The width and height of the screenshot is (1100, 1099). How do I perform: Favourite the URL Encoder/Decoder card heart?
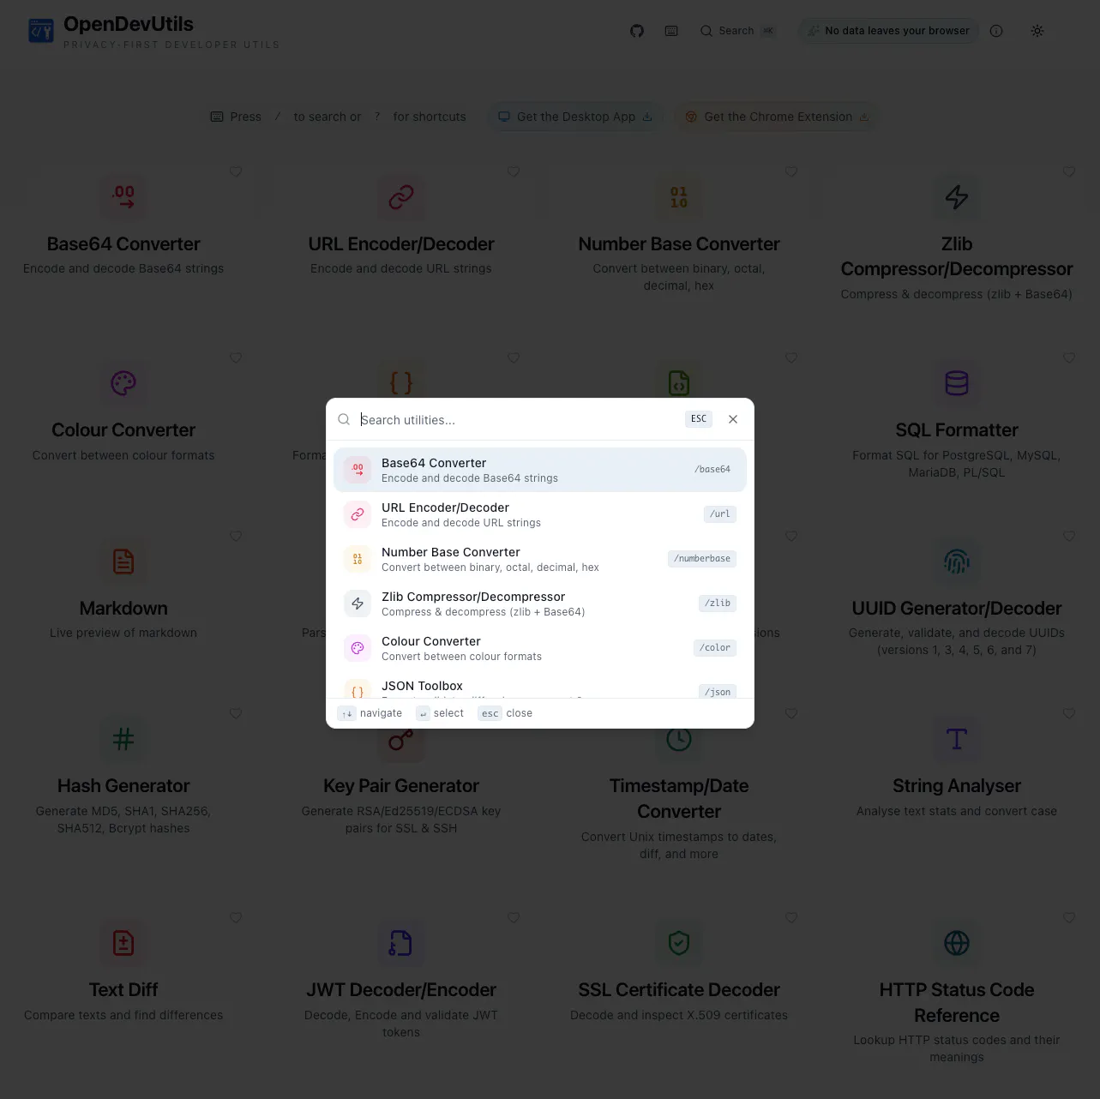click(x=514, y=171)
